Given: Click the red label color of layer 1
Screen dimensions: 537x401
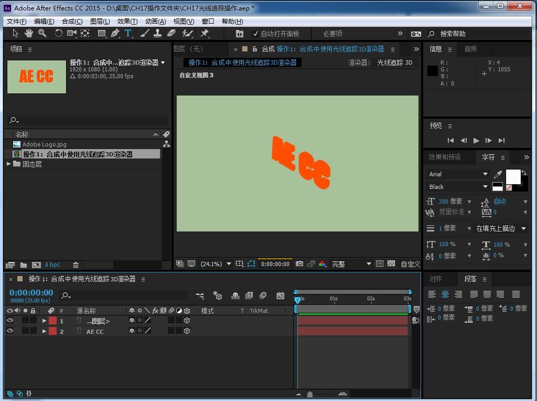Looking at the screenshot, I should point(52,321).
